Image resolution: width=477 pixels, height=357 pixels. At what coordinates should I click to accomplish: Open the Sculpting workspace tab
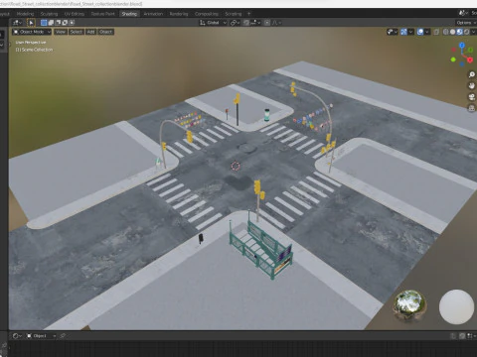(49, 14)
